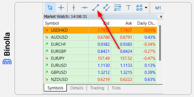Click EURUSD ask 1.1133

tap(126, 65)
